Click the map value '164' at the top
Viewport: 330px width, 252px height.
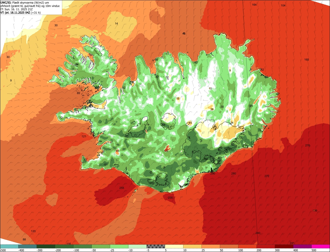(254, 5)
